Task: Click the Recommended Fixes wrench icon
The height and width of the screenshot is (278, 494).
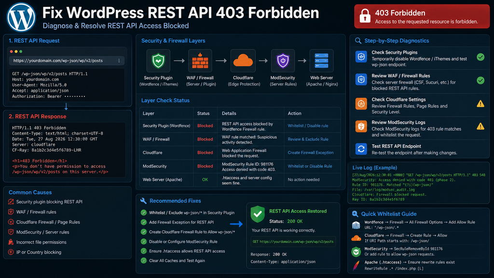Action: [x=143, y=201]
